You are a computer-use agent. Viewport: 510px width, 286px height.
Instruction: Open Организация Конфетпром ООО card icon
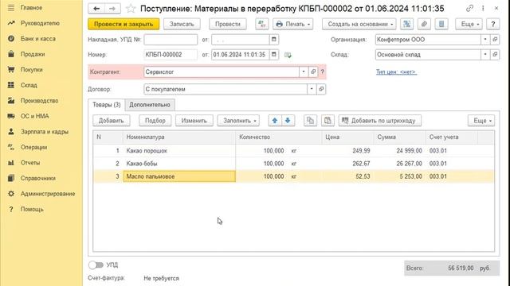pyautogui.click(x=495, y=40)
